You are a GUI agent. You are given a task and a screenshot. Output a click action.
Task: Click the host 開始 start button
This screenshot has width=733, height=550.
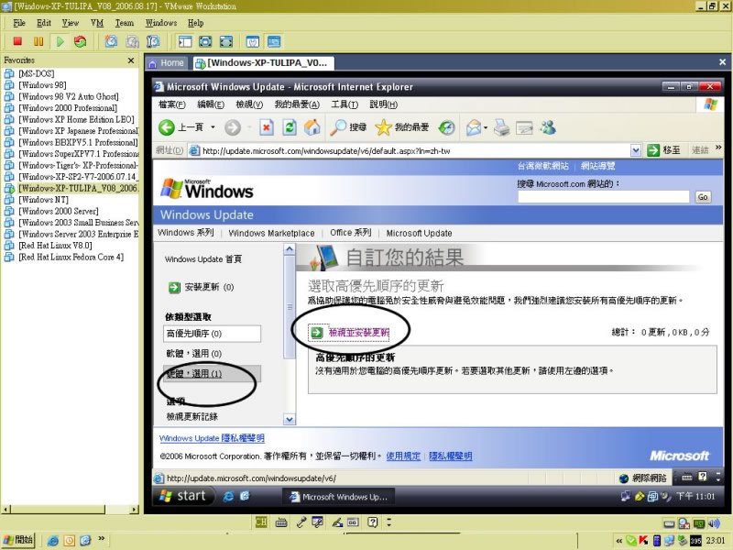[18, 540]
